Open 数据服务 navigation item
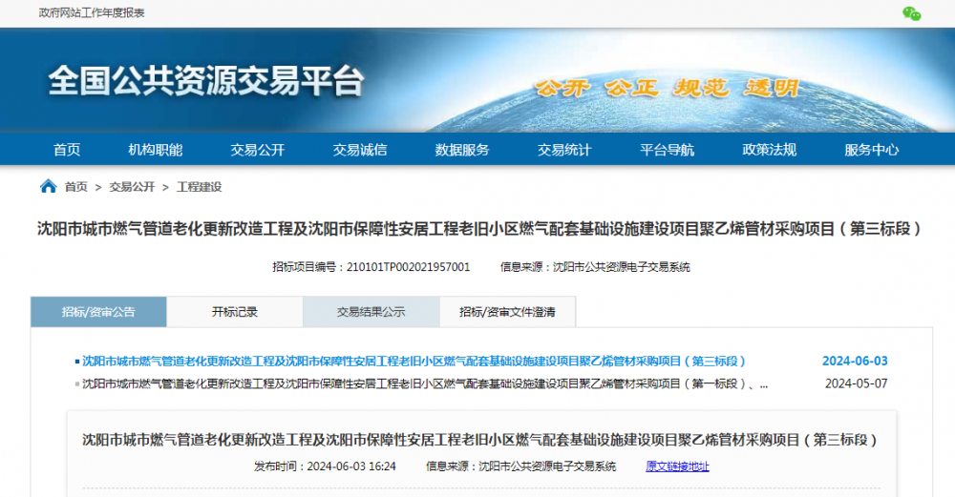Viewport: 955px width, 497px height. [462, 150]
